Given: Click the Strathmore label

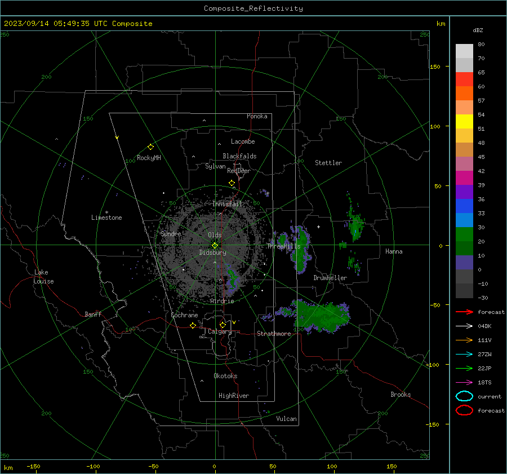Looking at the screenshot, I should (274, 334).
